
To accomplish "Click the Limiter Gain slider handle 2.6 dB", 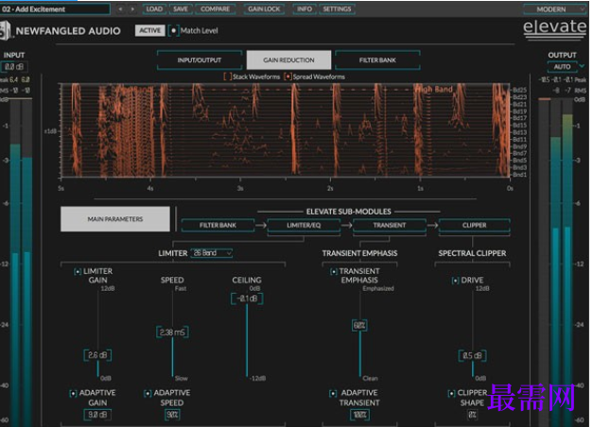I will [x=97, y=355].
